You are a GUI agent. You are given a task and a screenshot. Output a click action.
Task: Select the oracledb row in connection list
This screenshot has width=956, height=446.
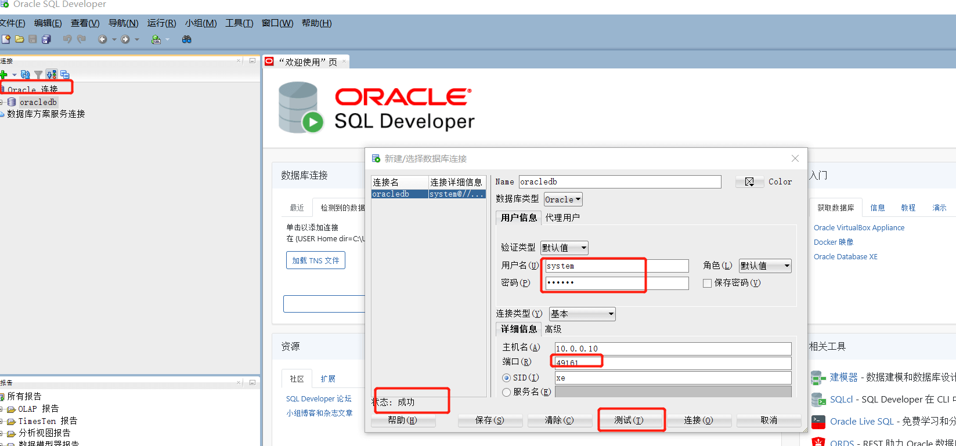429,194
